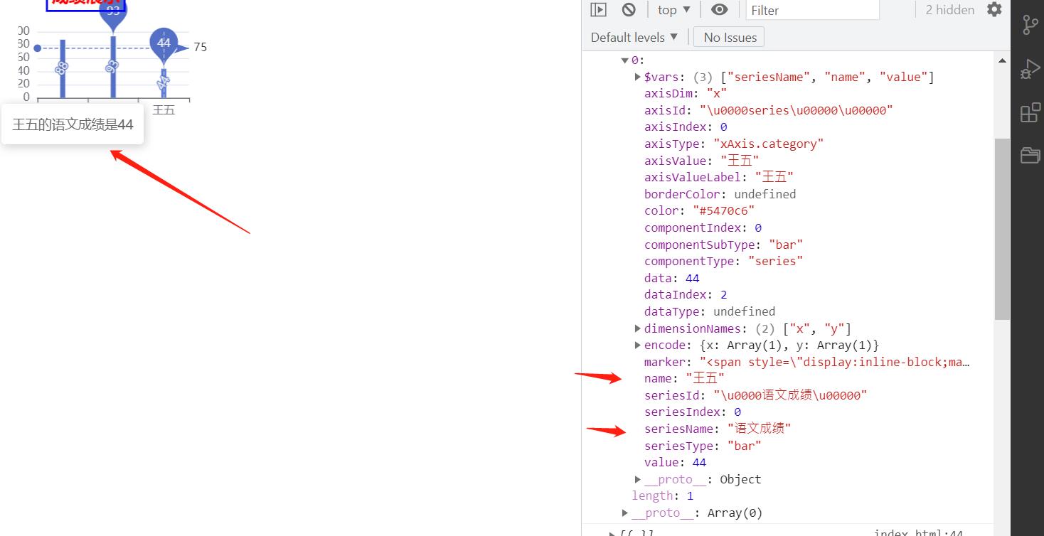
Task: Click the seriesIndex: 0 line
Action: (693, 412)
